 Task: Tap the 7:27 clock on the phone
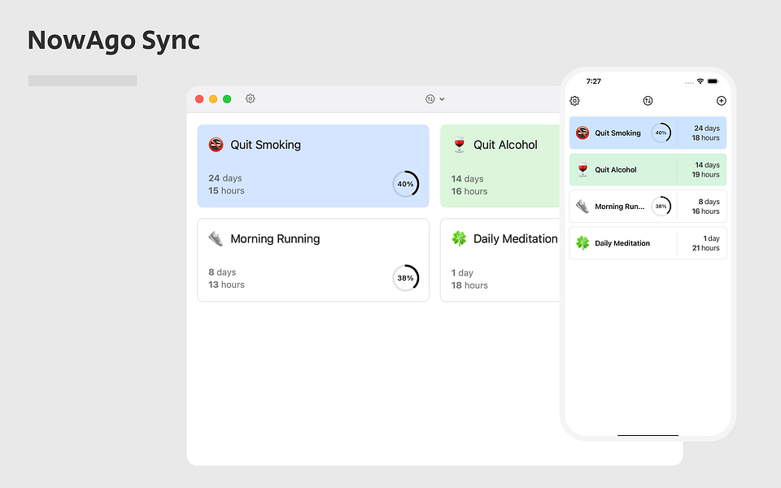point(593,81)
